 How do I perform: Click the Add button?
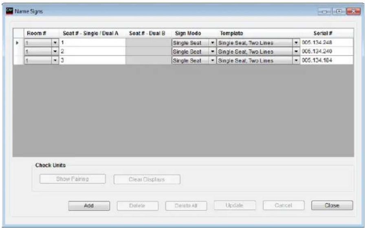pyautogui.click(x=89, y=206)
